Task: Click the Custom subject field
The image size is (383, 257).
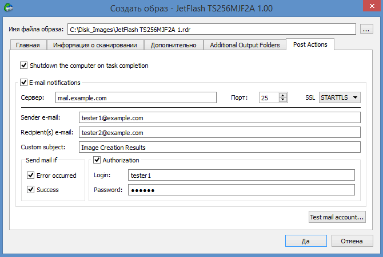Action: click(x=220, y=148)
